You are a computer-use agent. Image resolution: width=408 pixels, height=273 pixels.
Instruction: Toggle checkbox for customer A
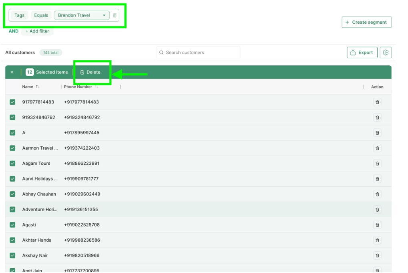pos(12,133)
